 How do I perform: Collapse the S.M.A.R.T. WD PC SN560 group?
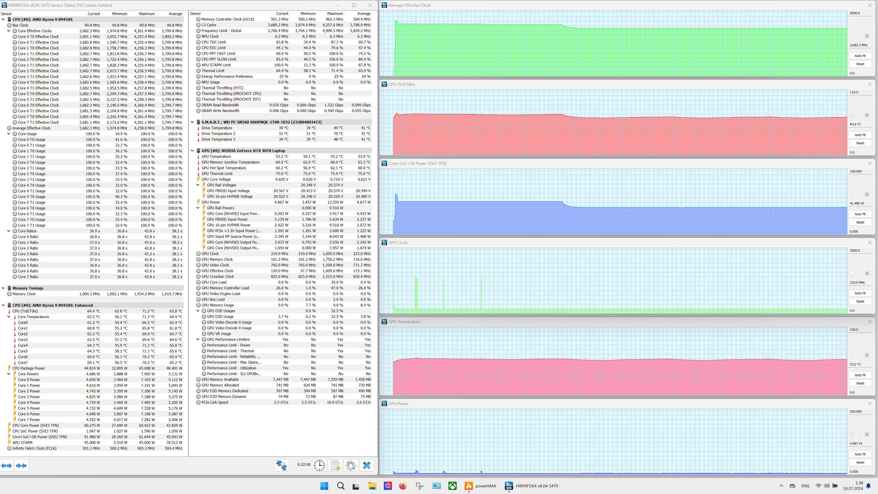coord(193,122)
